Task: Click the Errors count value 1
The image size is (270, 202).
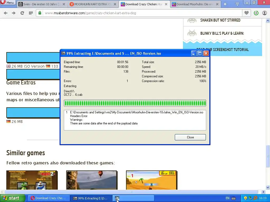Action: [127, 81]
